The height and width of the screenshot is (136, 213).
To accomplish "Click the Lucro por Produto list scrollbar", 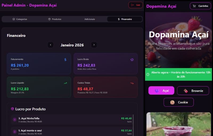I will coord(133,125).
